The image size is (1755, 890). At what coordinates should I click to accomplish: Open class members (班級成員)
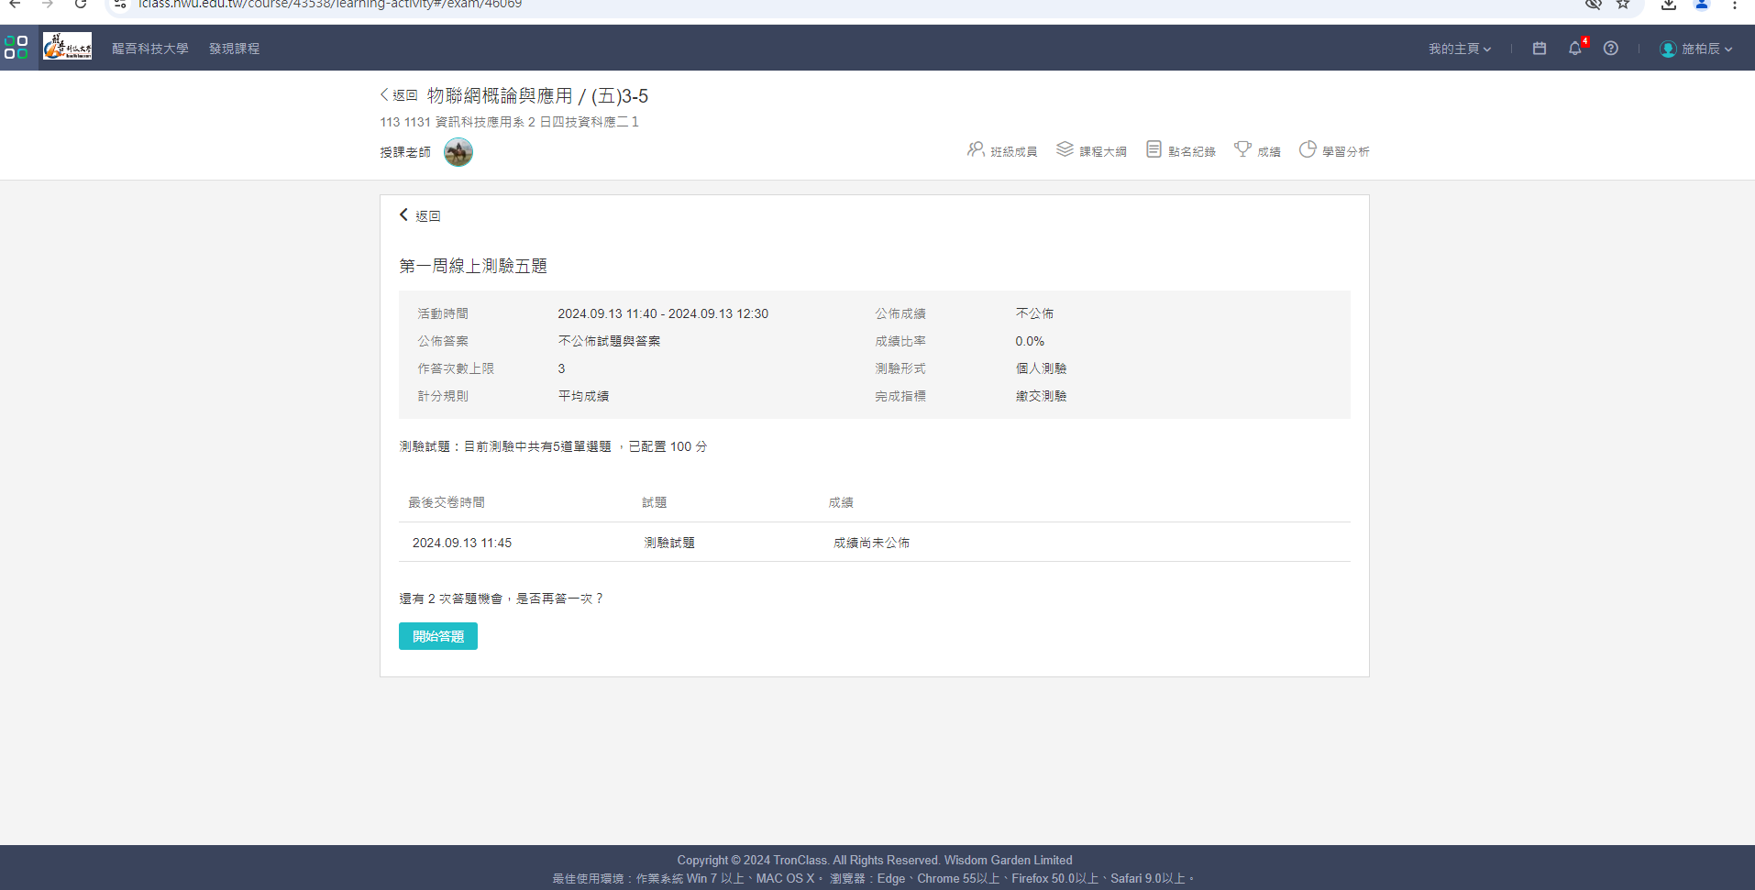(1002, 150)
